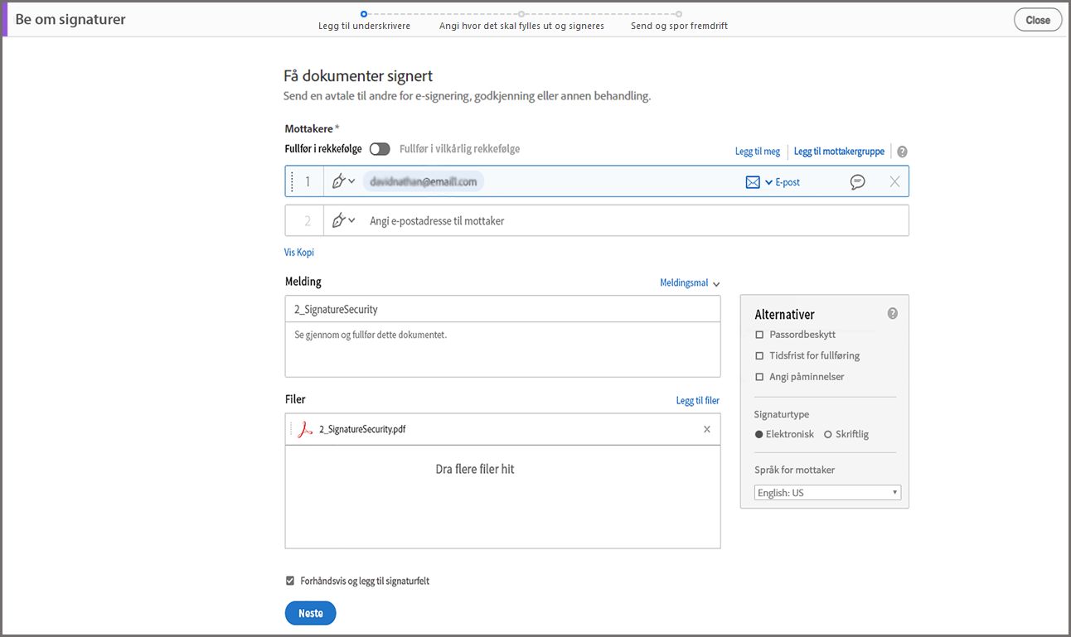Toggle Fullfør i rekkefølge on or off
Screen dimensions: 1071x637
(x=380, y=148)
